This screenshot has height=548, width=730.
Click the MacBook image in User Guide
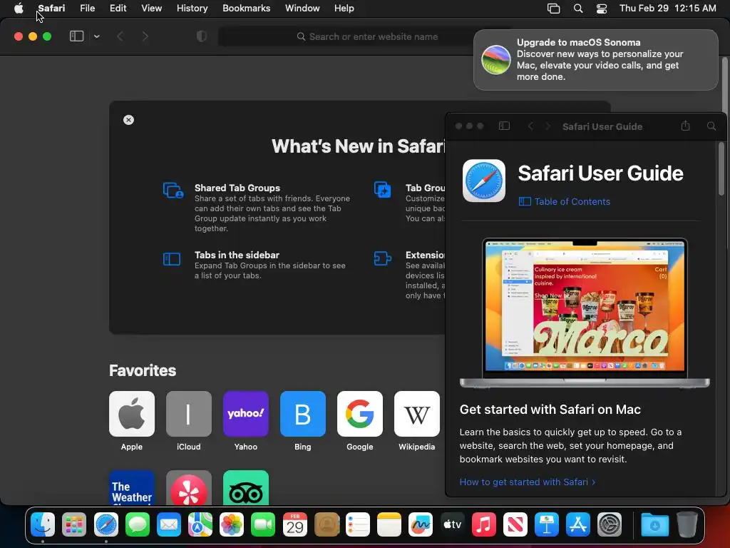pos(585,313)
